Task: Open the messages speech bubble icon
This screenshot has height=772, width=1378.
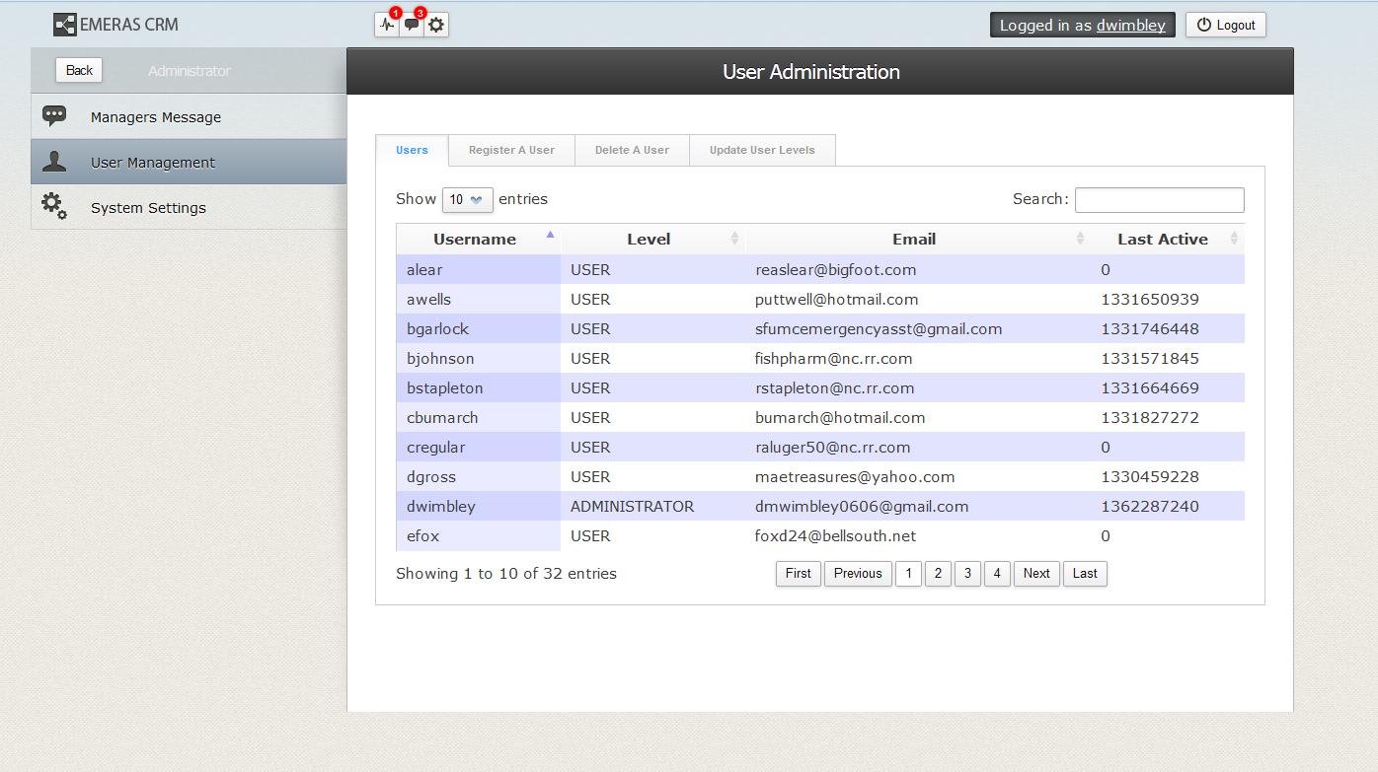Action: coord(412,26)
